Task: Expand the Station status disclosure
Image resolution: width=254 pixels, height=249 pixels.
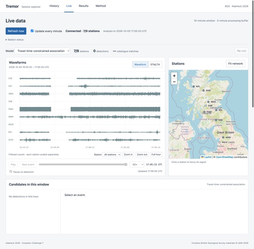Action: click(x=14, y=40)
